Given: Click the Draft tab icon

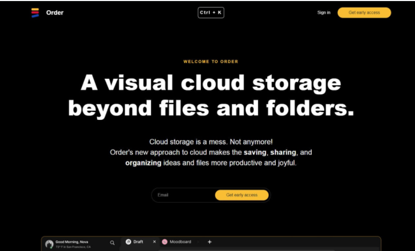Looking at the screenshot, I should coord(129,242).
